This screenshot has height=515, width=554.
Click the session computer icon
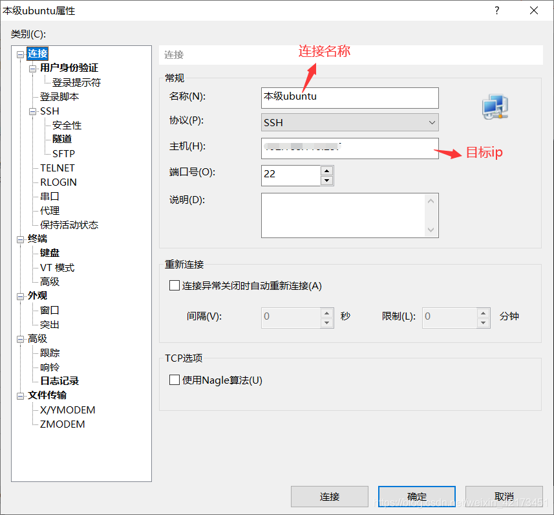[494, 107]
